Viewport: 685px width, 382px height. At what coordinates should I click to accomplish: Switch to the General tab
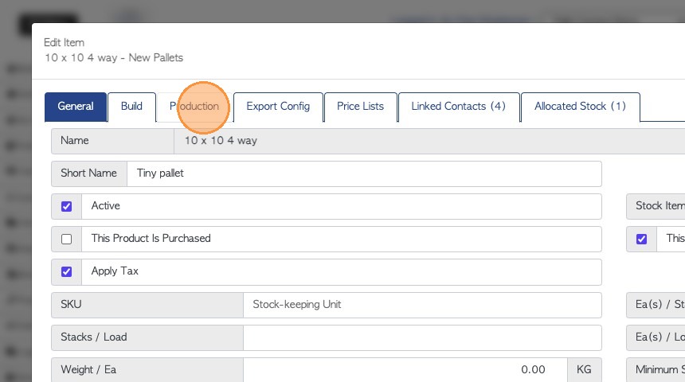[76, 107]
